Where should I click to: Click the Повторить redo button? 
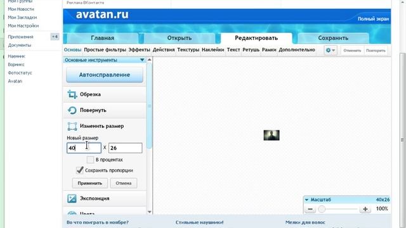tap(376, 51)
